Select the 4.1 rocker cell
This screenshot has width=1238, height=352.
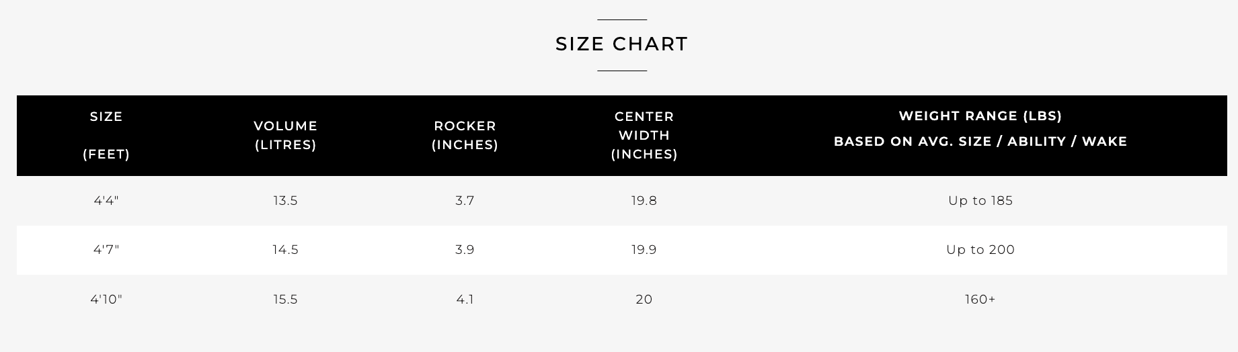tap(465, 299)
